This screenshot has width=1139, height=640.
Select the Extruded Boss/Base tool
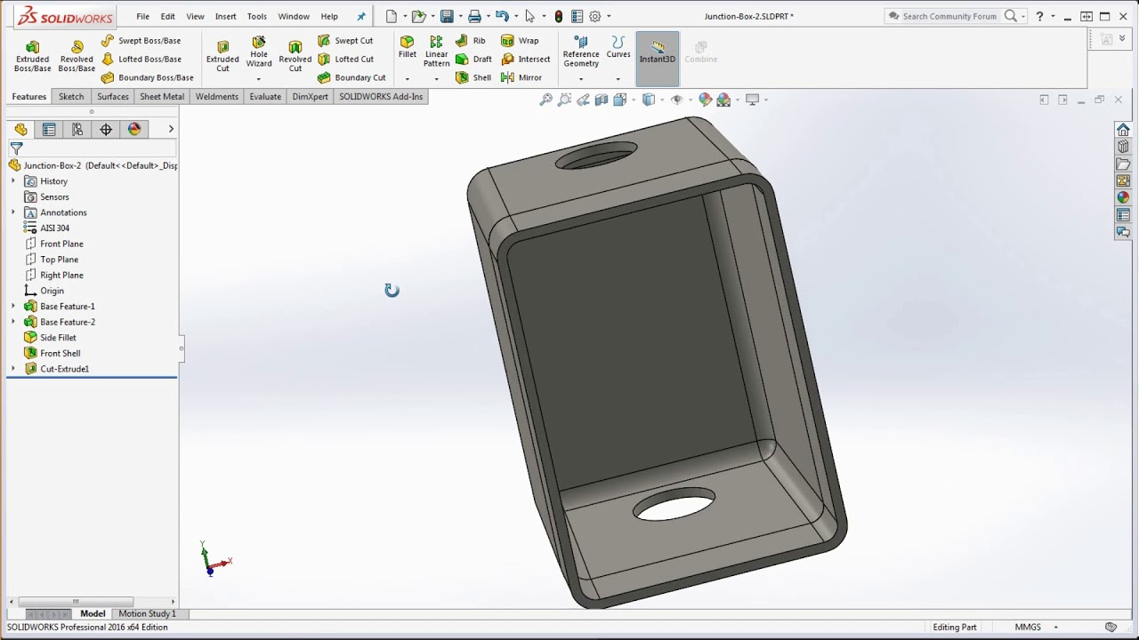[x=32, y=56]
